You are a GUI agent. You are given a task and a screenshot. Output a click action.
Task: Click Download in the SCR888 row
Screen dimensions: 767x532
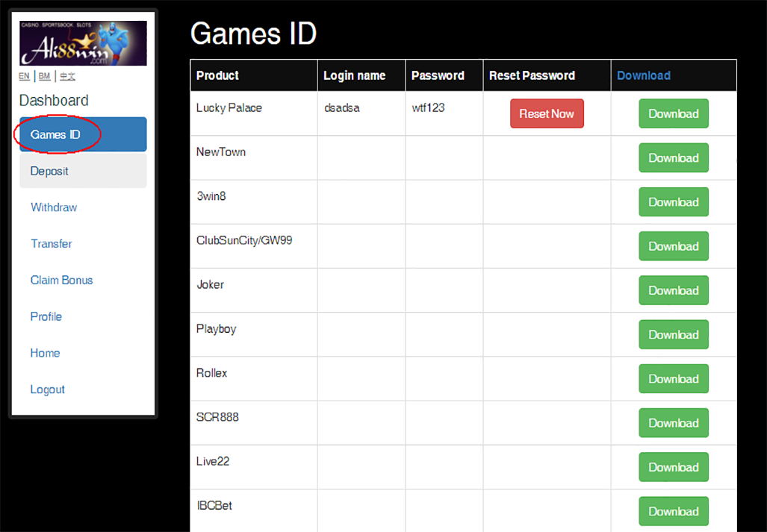[x=673, y=423]
